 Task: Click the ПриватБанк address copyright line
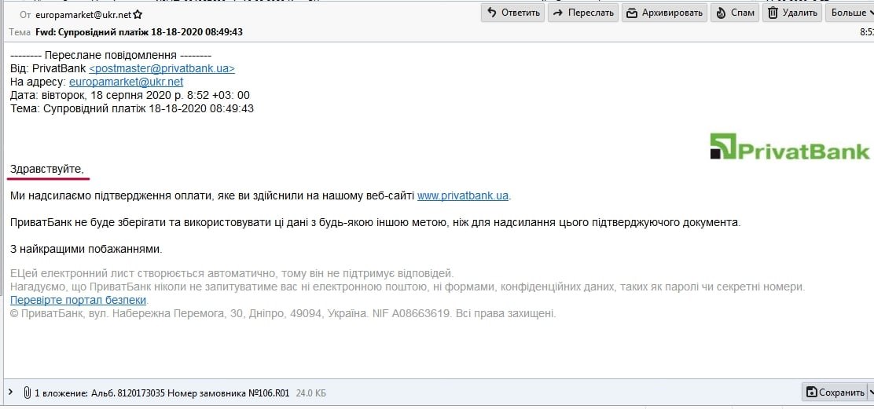point(283,313)
